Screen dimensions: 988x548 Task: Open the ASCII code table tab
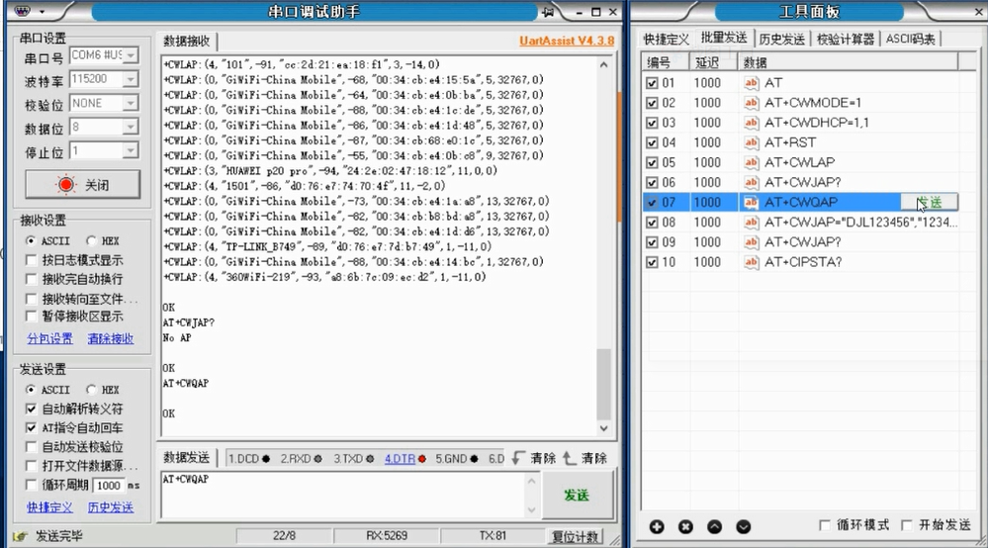(911, 39)
